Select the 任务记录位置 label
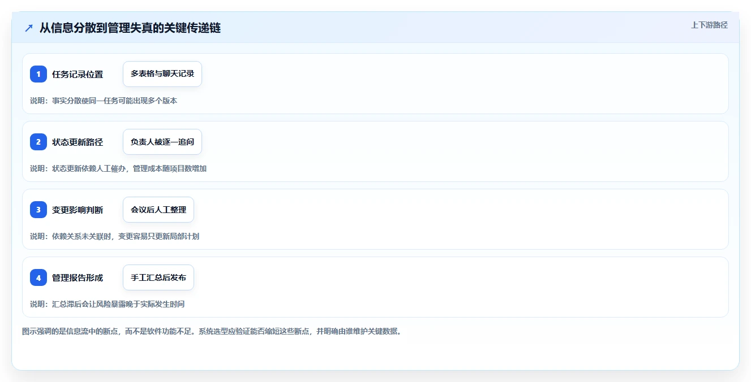The image size is (751, 382). (78, 74)
